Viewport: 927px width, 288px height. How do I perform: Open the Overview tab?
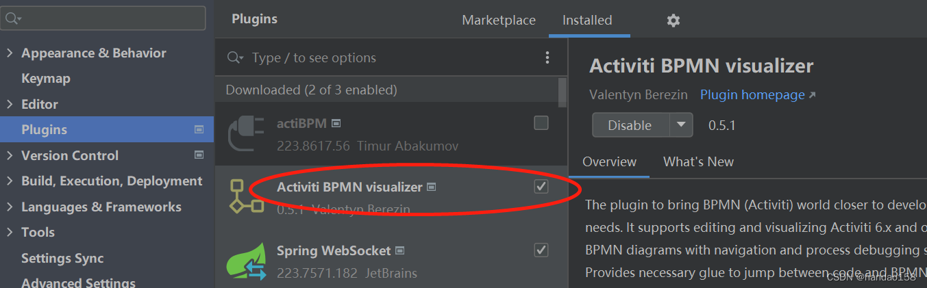click(x=609, y=161)
